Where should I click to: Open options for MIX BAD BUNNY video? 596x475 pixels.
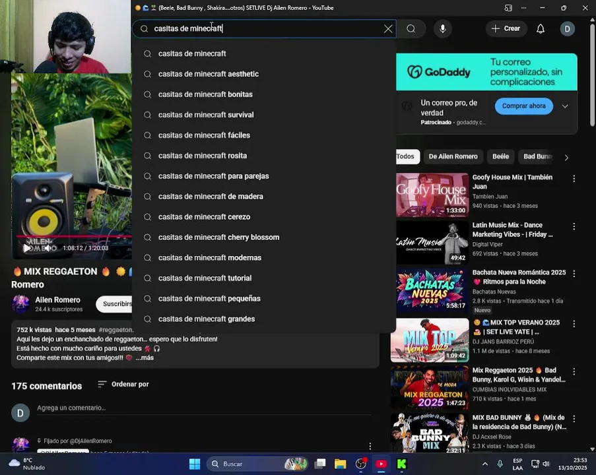pos(574,419)
